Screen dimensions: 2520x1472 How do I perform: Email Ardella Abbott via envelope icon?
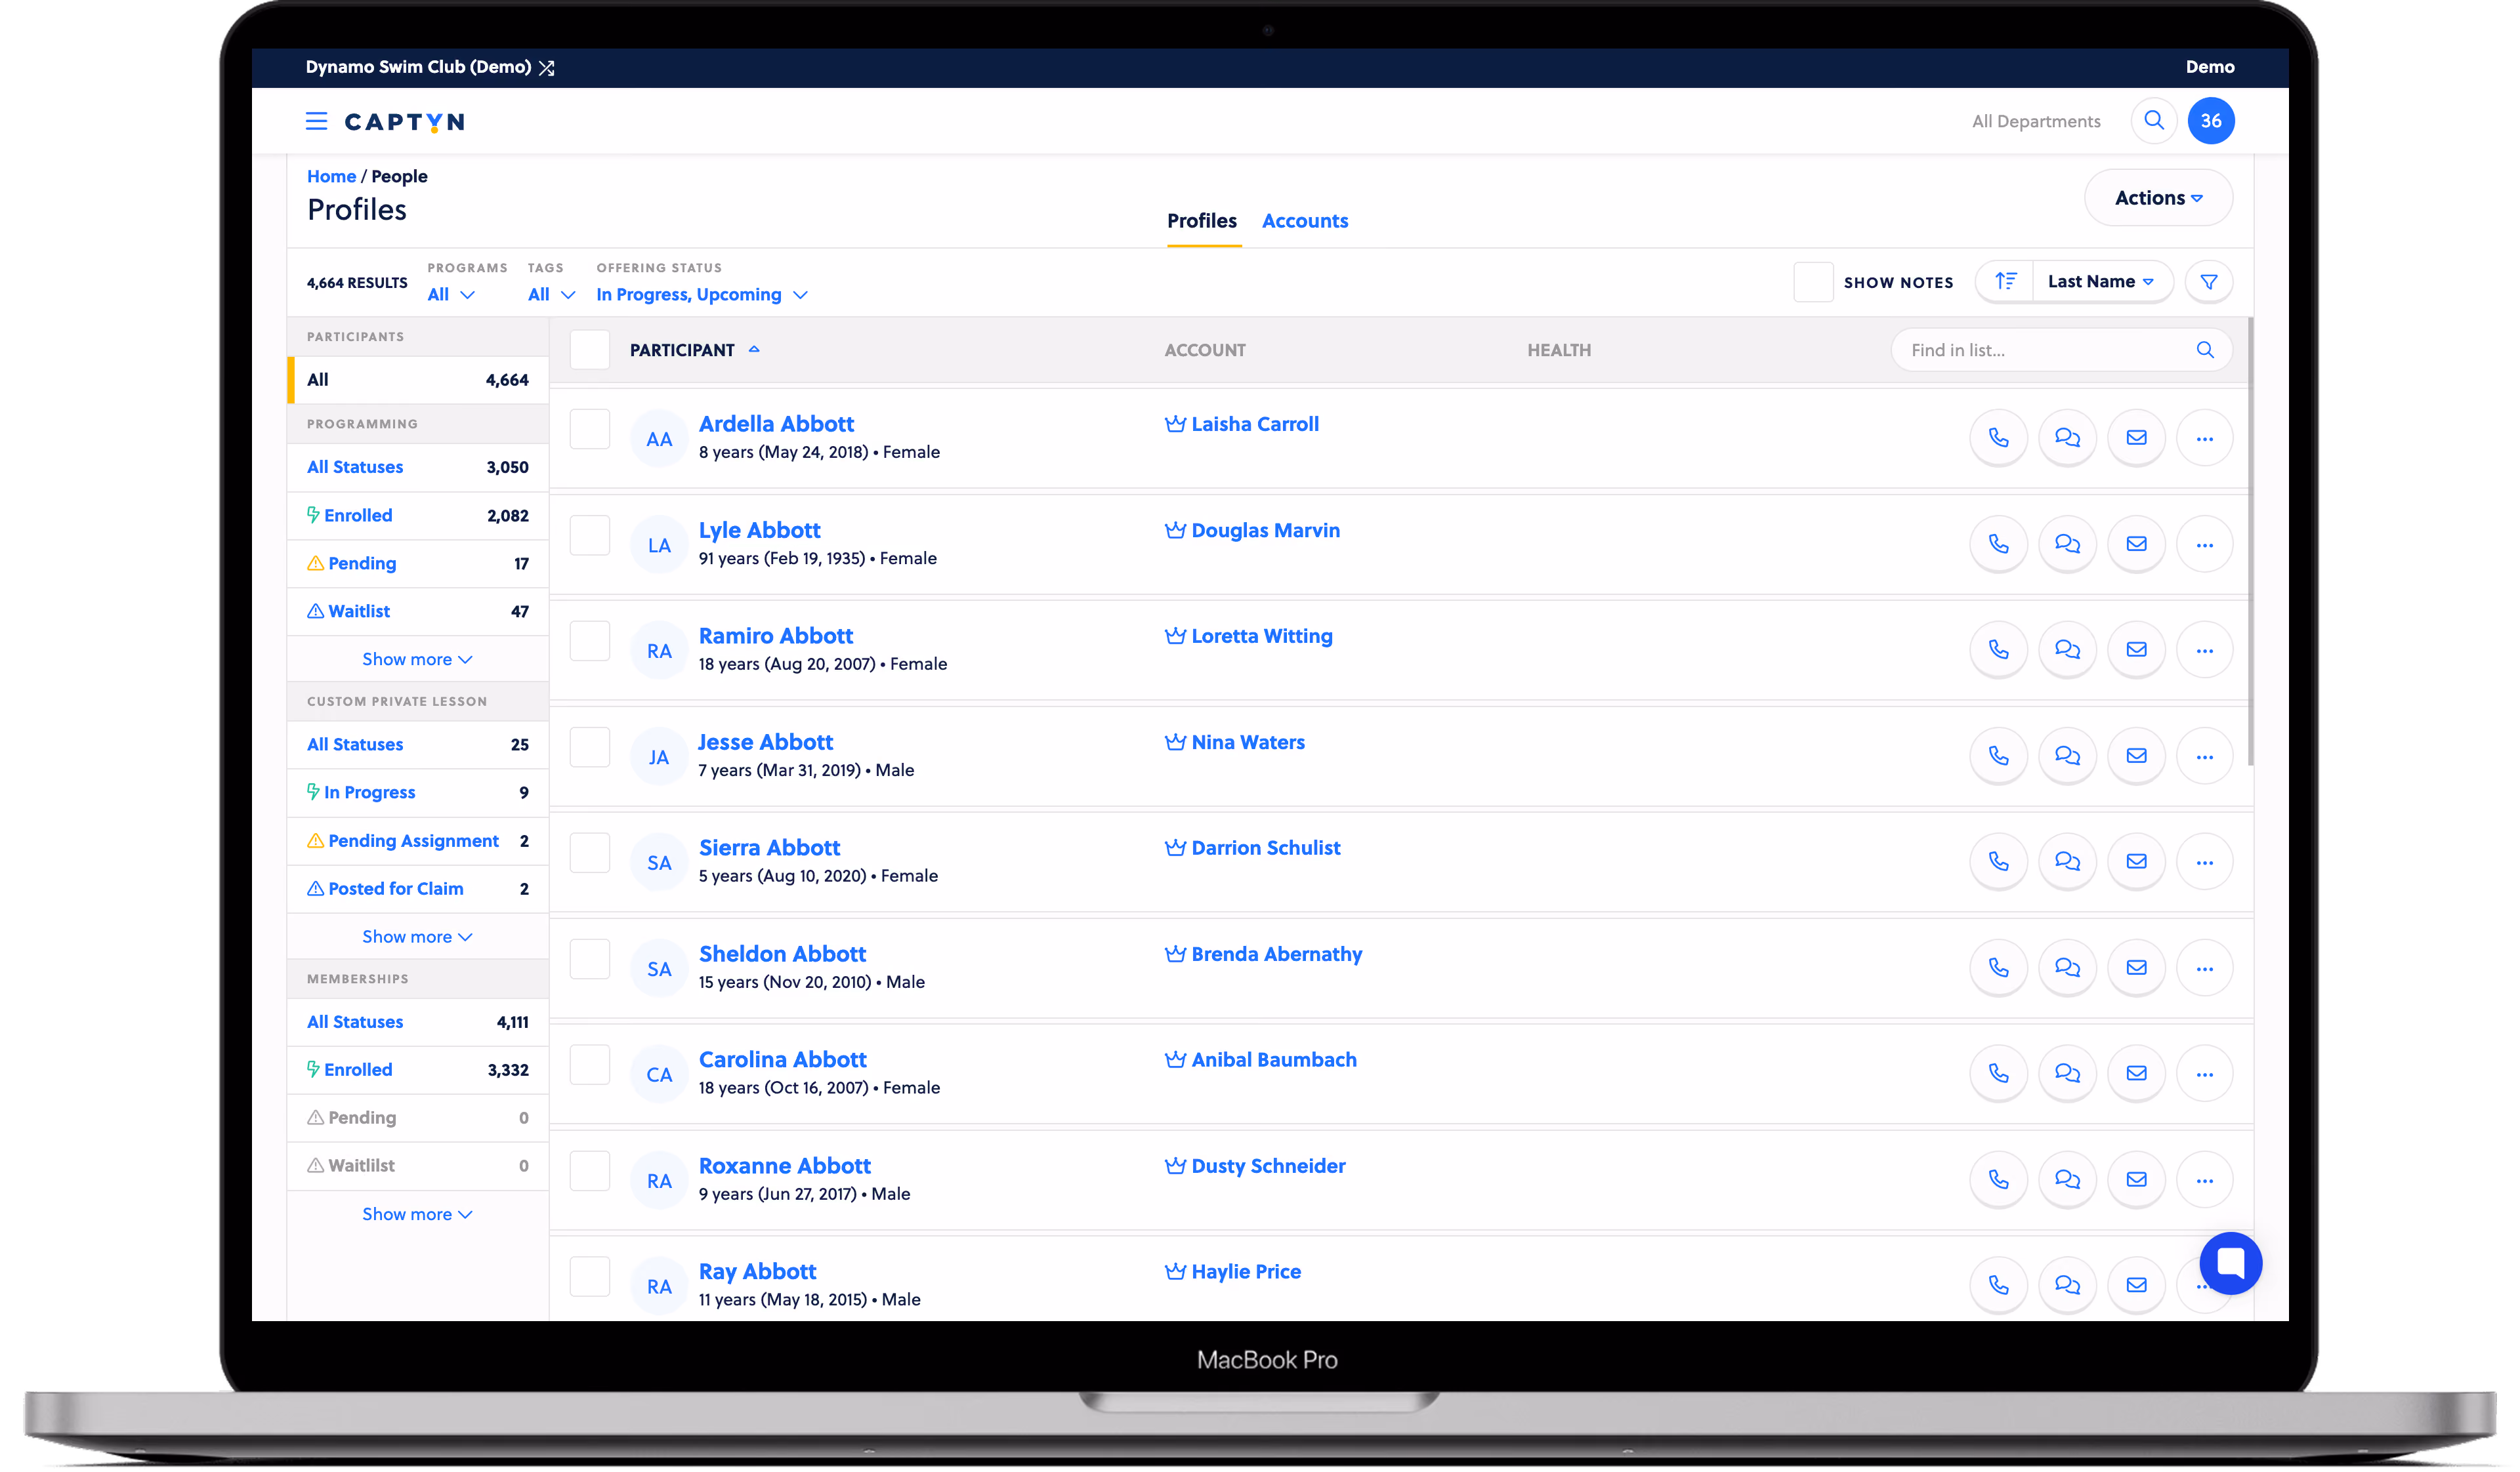2135,438
